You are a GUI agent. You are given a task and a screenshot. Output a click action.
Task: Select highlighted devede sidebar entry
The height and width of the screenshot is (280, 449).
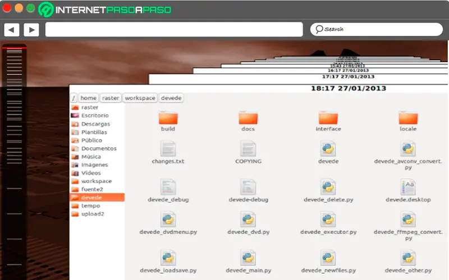(97, 198)
